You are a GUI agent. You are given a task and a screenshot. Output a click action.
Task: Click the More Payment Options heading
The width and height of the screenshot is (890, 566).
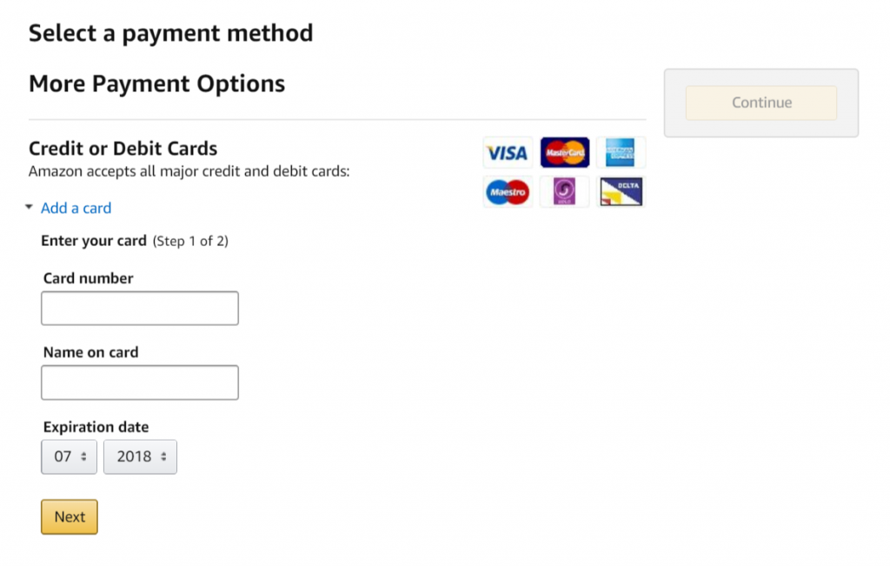click(156, 83)
